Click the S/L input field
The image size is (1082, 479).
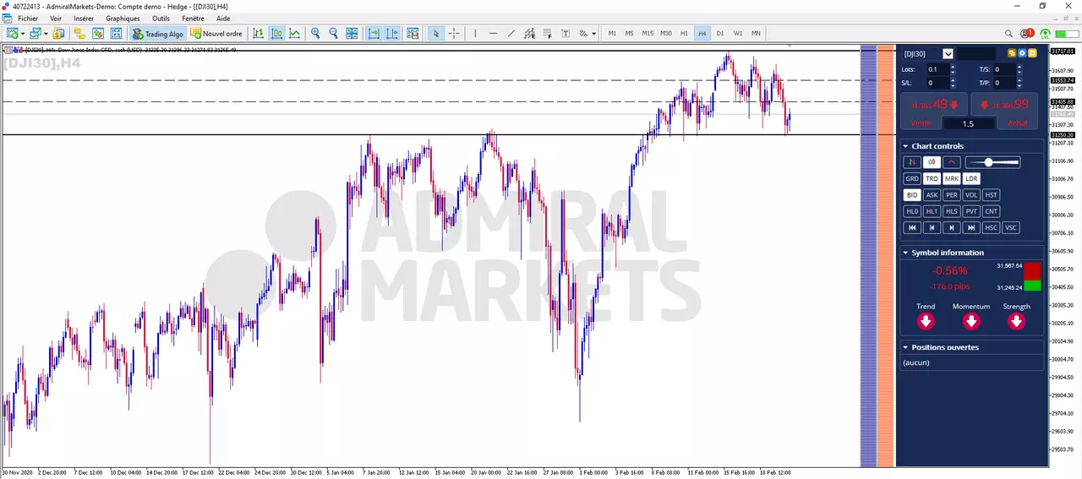(937, 83)
